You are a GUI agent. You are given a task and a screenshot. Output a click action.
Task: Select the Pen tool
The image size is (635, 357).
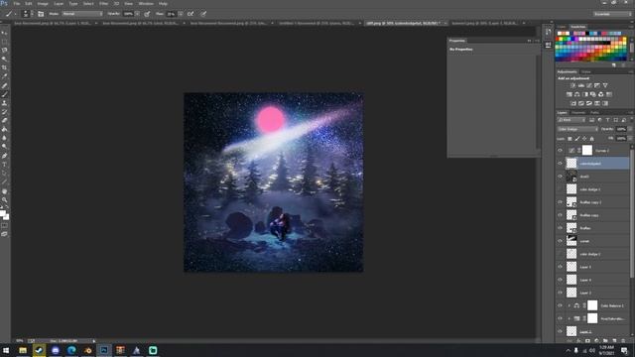[x=4, y=156]
